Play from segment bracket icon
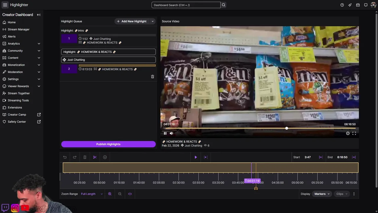The height and width of the screenshot is (213, 378). (x=206, y=157)
